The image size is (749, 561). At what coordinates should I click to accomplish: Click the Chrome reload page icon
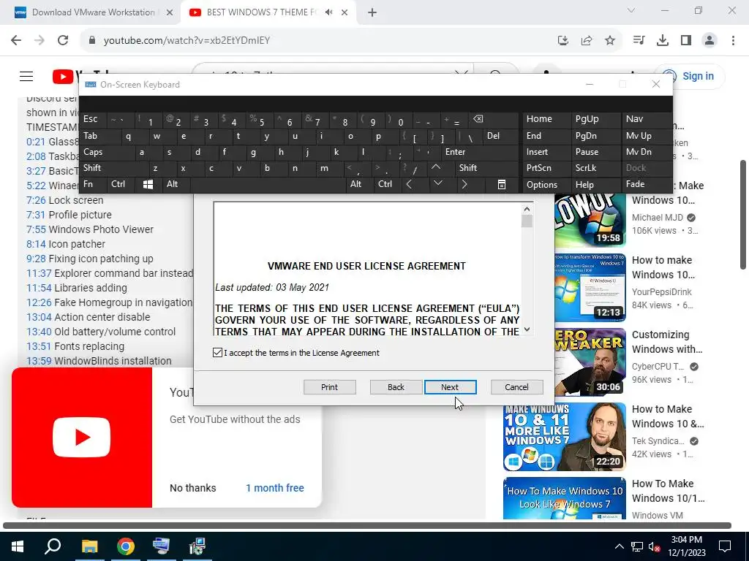[63, 41]
